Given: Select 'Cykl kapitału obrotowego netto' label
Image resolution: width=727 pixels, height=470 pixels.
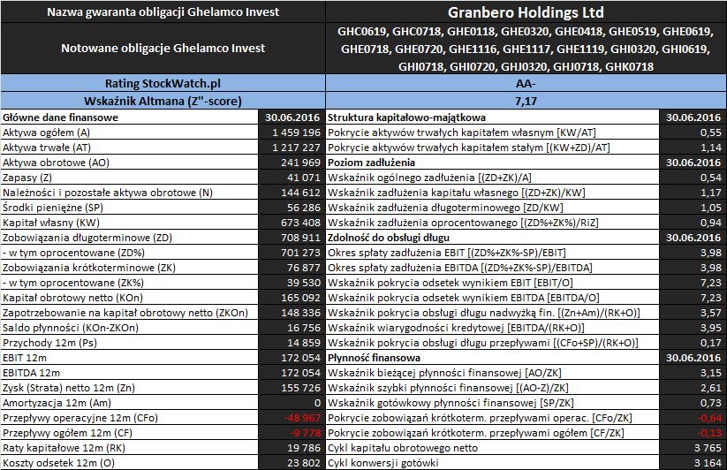Looking at the screenshot, I should [403, 448].
